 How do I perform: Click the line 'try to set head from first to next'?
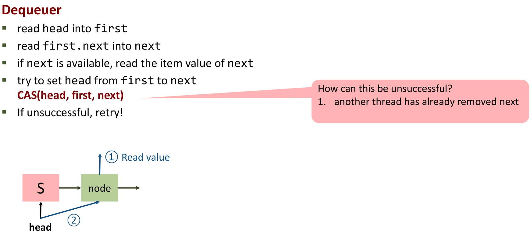(x=107, y=81)
